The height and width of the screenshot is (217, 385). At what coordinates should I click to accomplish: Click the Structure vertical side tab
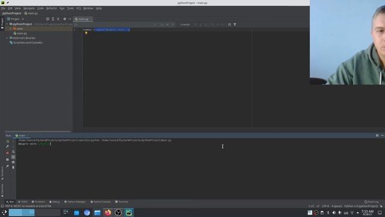click(x=2, y=173)
